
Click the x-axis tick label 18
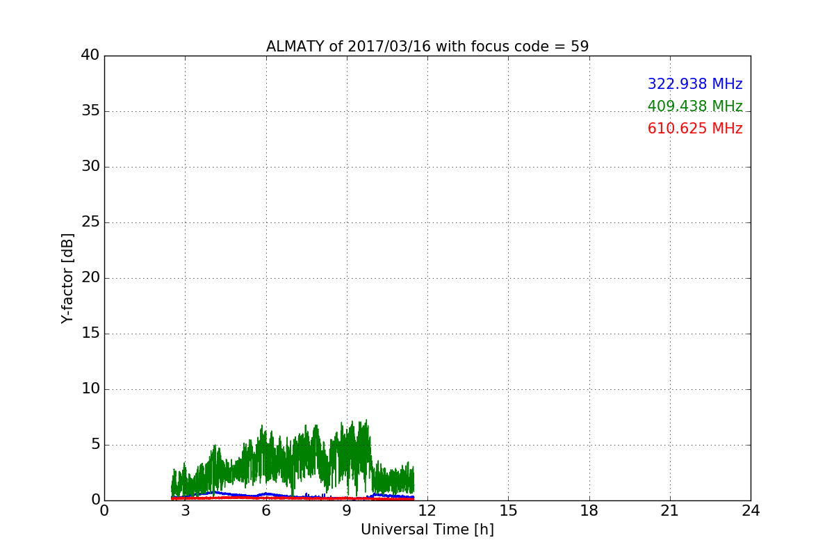(589, 511)
